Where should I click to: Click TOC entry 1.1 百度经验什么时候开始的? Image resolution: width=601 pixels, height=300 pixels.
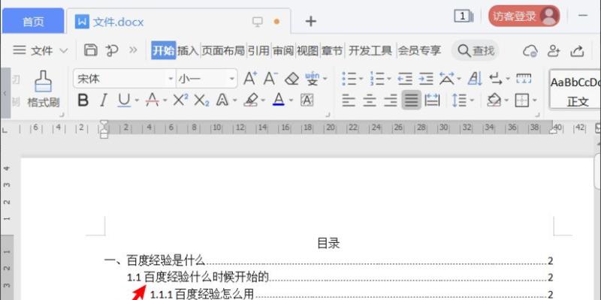click(x=198, y=277)
